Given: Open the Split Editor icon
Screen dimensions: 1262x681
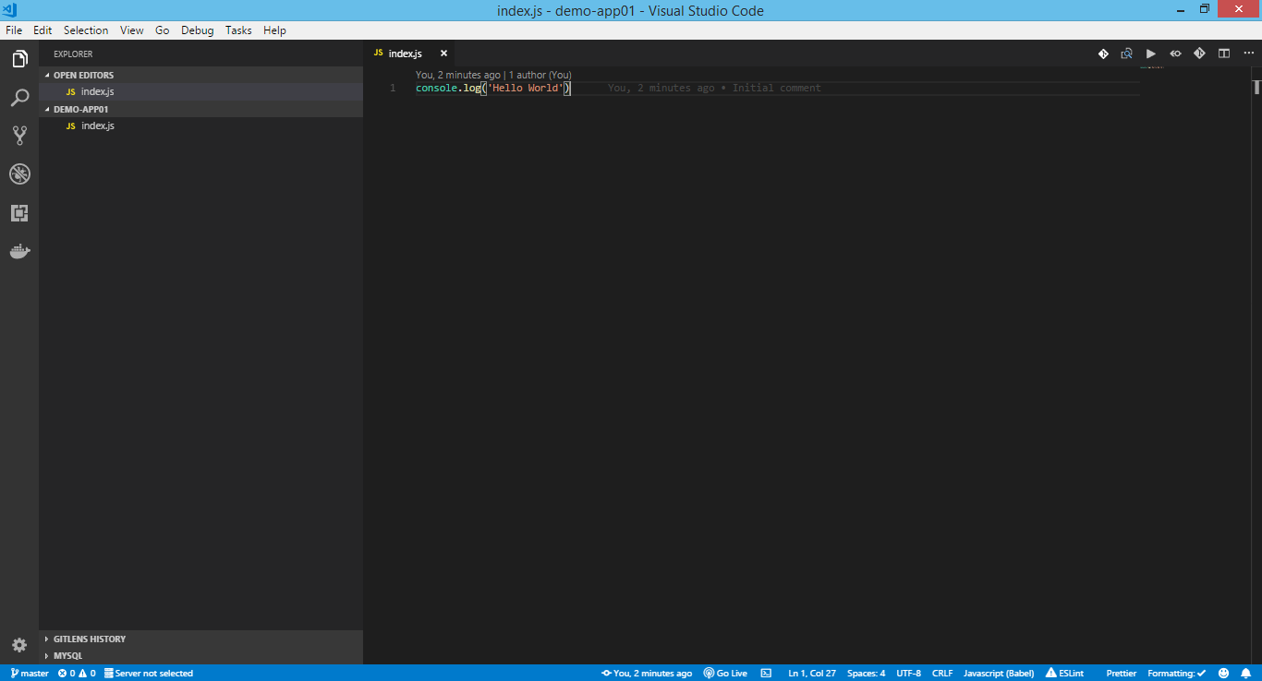Looking at the screenshot, I should 1223,53.
